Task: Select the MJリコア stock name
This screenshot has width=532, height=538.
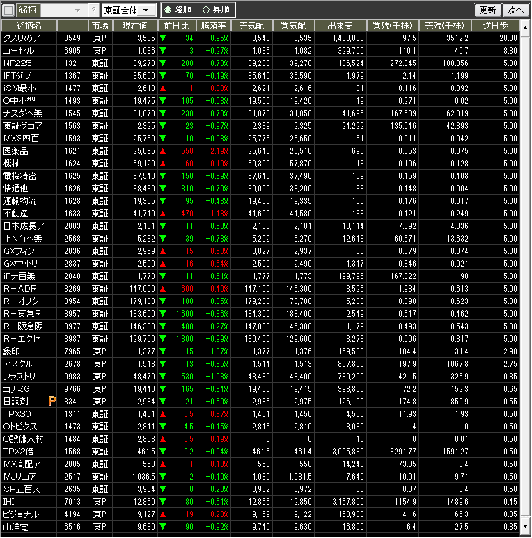Action: pyautogui.click(x=20, y=477)
